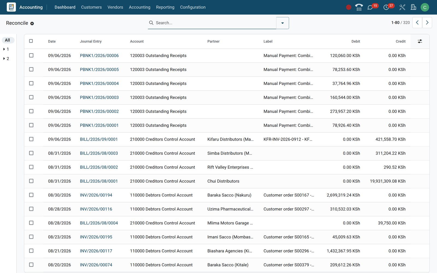This screenshot has width=437, height=273.
Task: Open the Reconcile settings gear icon
Action: (x=32, y=23)
